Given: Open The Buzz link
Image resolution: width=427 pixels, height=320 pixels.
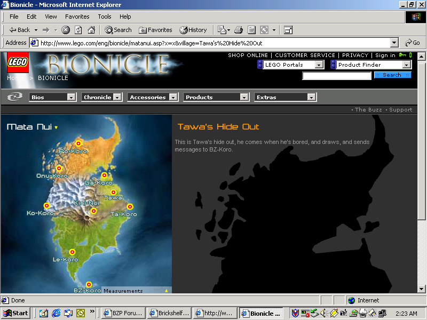Looking at the screenshot, I should (x=368, y=110).
